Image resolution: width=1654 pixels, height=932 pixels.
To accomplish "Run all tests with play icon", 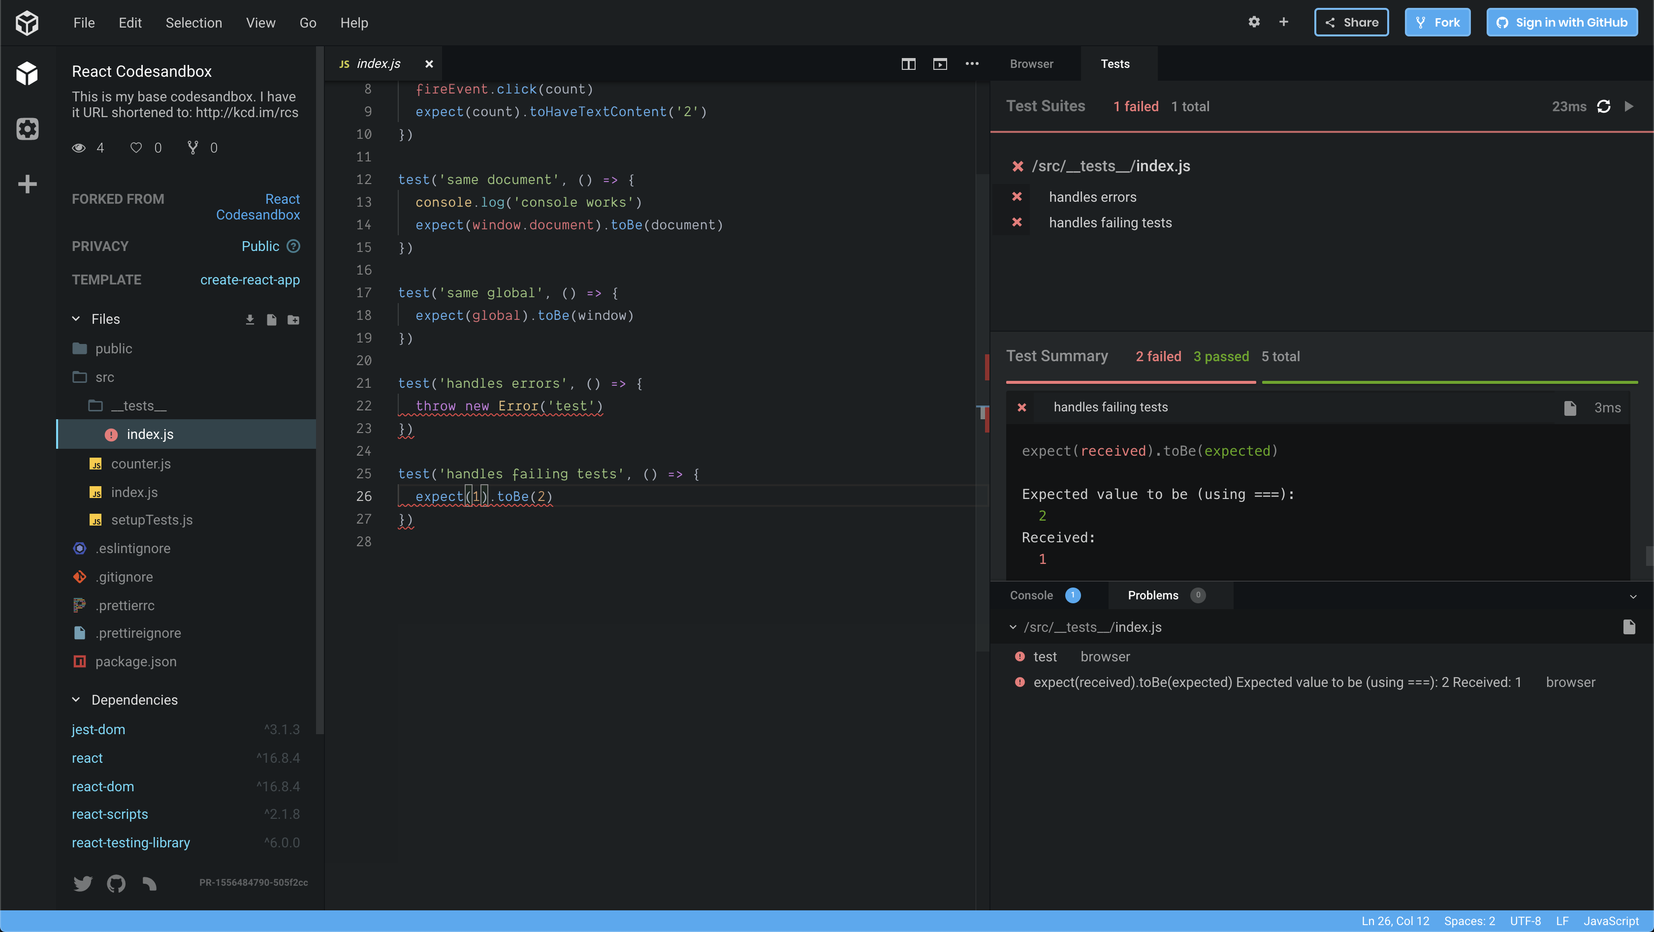I will click(1629, 107).
